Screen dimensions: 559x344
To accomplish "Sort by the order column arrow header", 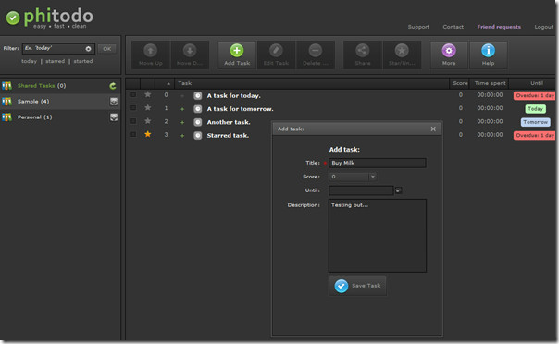I will 168,83.
